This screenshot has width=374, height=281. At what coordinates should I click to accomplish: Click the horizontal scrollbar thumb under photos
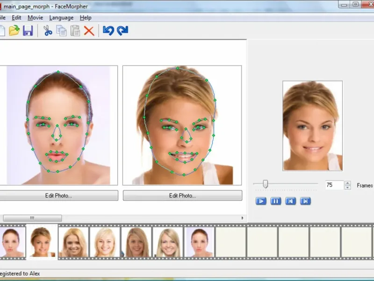point(32,218)
